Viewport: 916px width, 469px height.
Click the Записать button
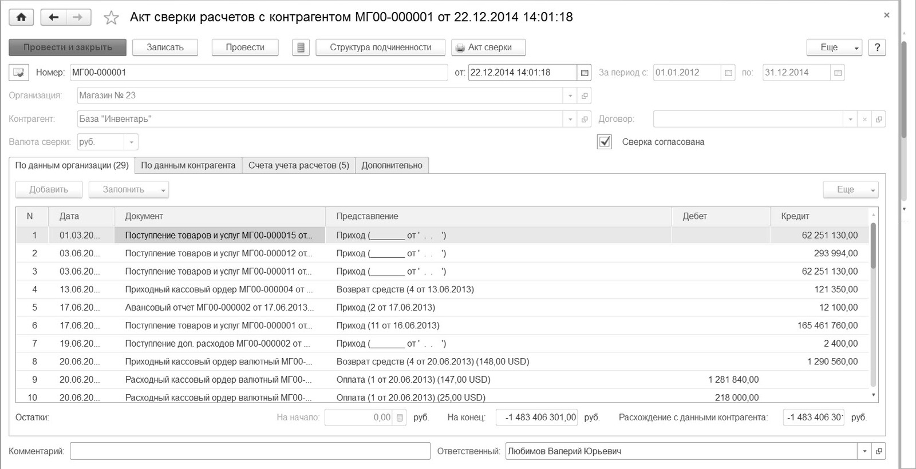[x=165, y=47]
